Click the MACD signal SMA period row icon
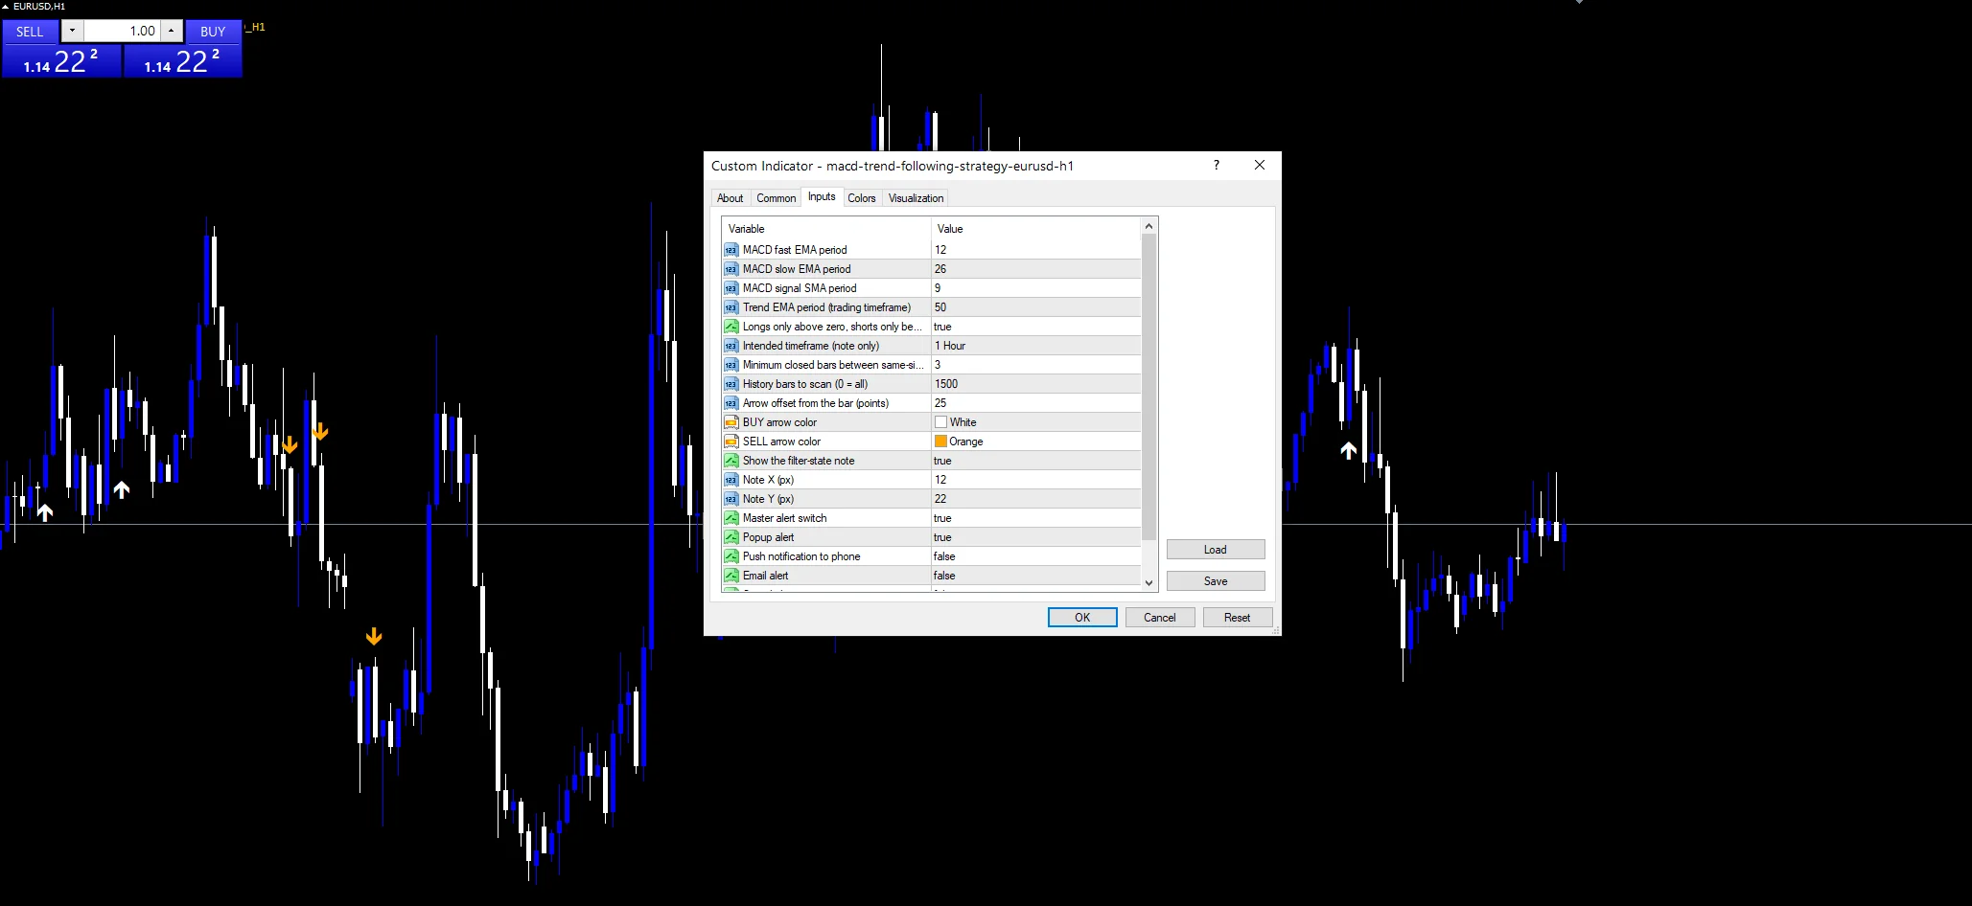The width and height of the screenshot is (1972, 906). [731, 288]
